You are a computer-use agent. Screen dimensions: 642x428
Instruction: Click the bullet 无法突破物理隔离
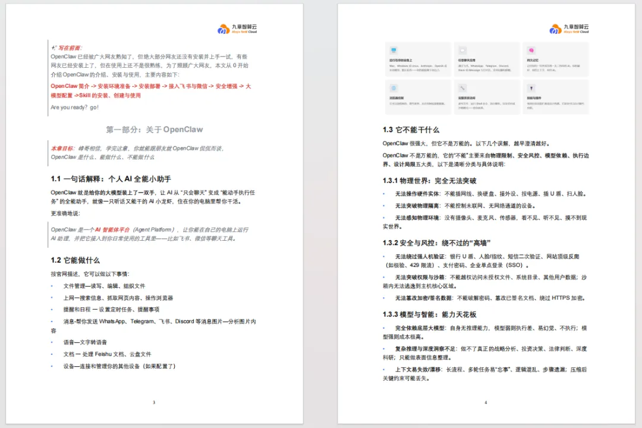click(465, 206)
